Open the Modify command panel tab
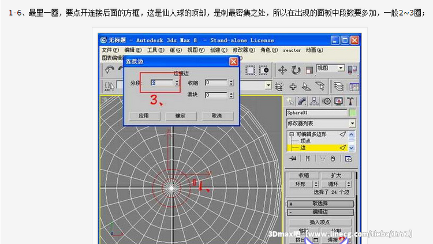The height and width of the screenshot is (244, 433). pos(302,102)
